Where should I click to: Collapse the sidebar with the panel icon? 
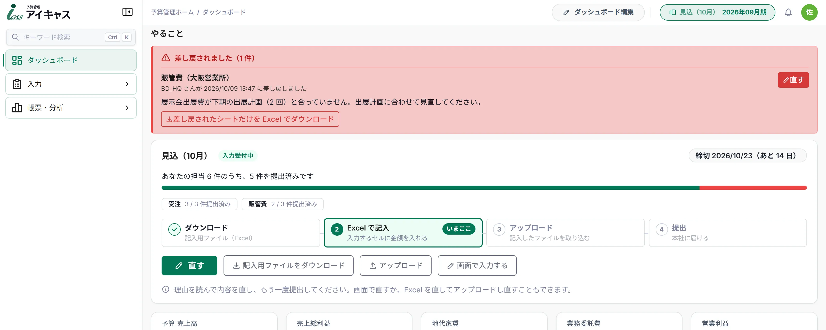[127, 12]
